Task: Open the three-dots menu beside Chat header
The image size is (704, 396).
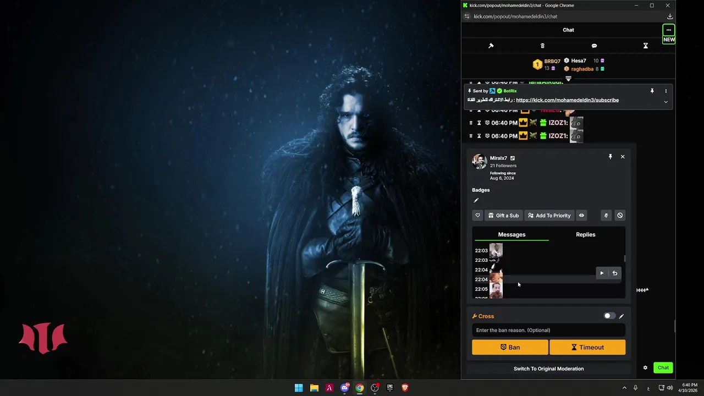Action: coord(668,30)
